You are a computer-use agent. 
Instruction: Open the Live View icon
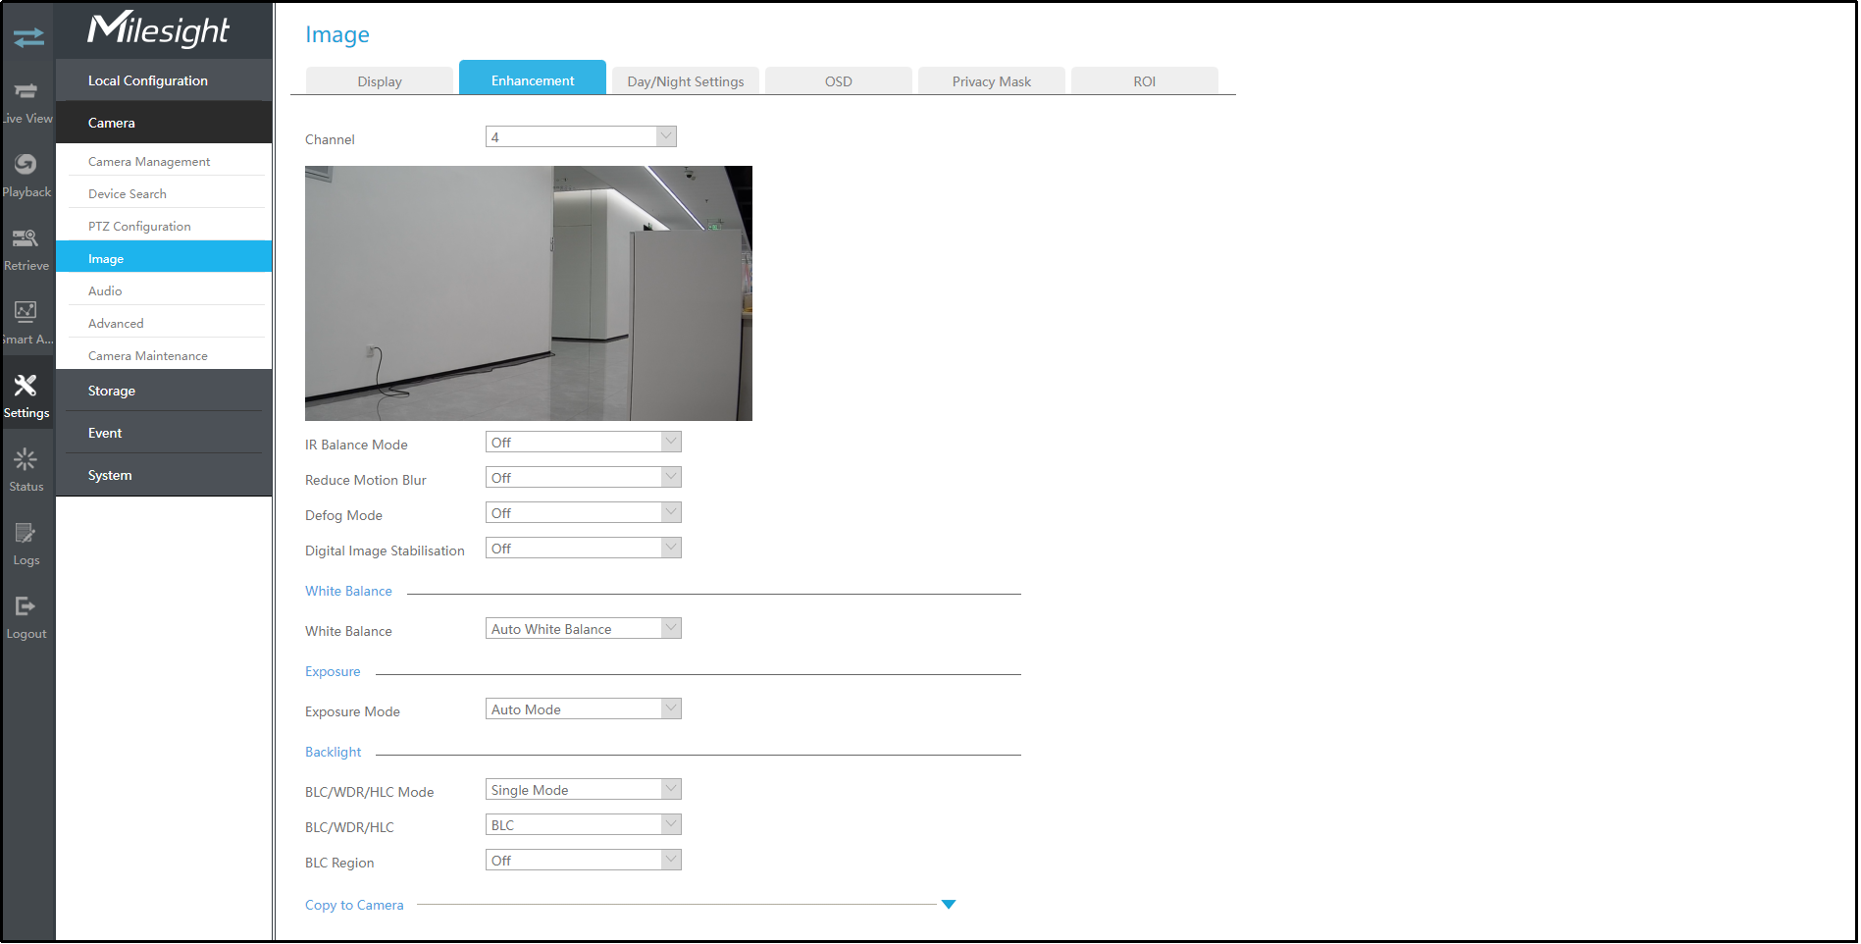26,92
